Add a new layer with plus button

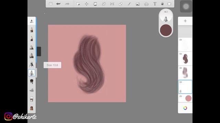(185, 21)
